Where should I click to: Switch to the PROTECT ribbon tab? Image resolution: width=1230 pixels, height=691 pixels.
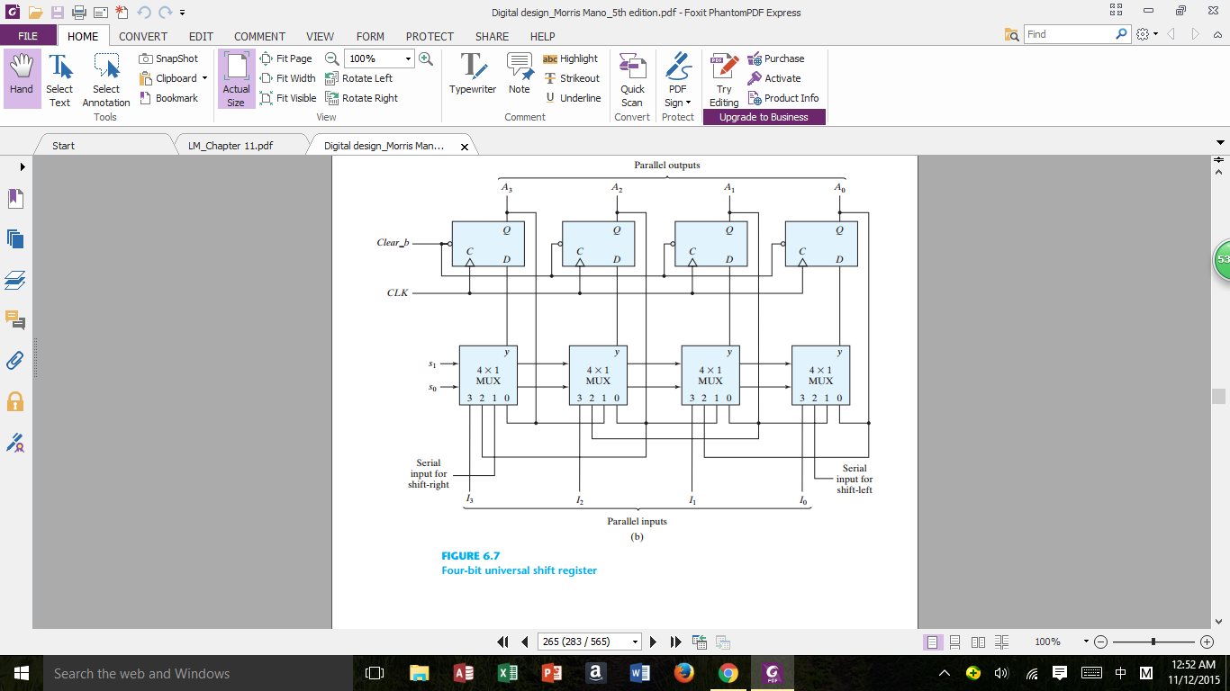(430, 36)
